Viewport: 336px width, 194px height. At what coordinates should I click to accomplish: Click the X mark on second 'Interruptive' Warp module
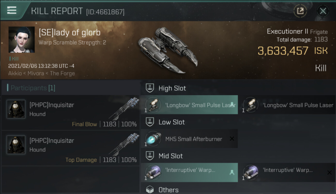329,173
